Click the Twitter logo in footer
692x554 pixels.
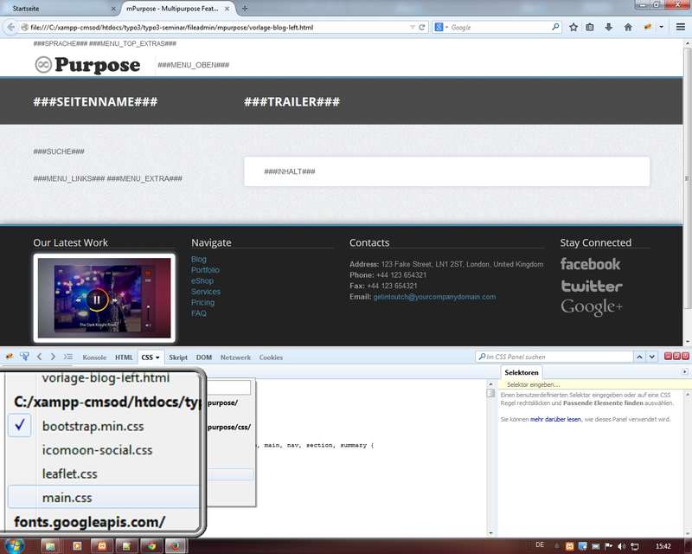[x=591, y=286]
